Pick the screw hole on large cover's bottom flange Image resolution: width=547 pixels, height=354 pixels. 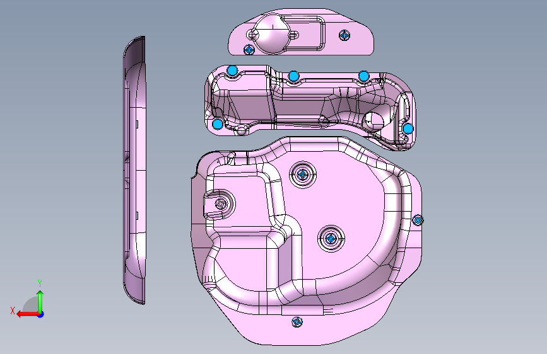point(297,322)
